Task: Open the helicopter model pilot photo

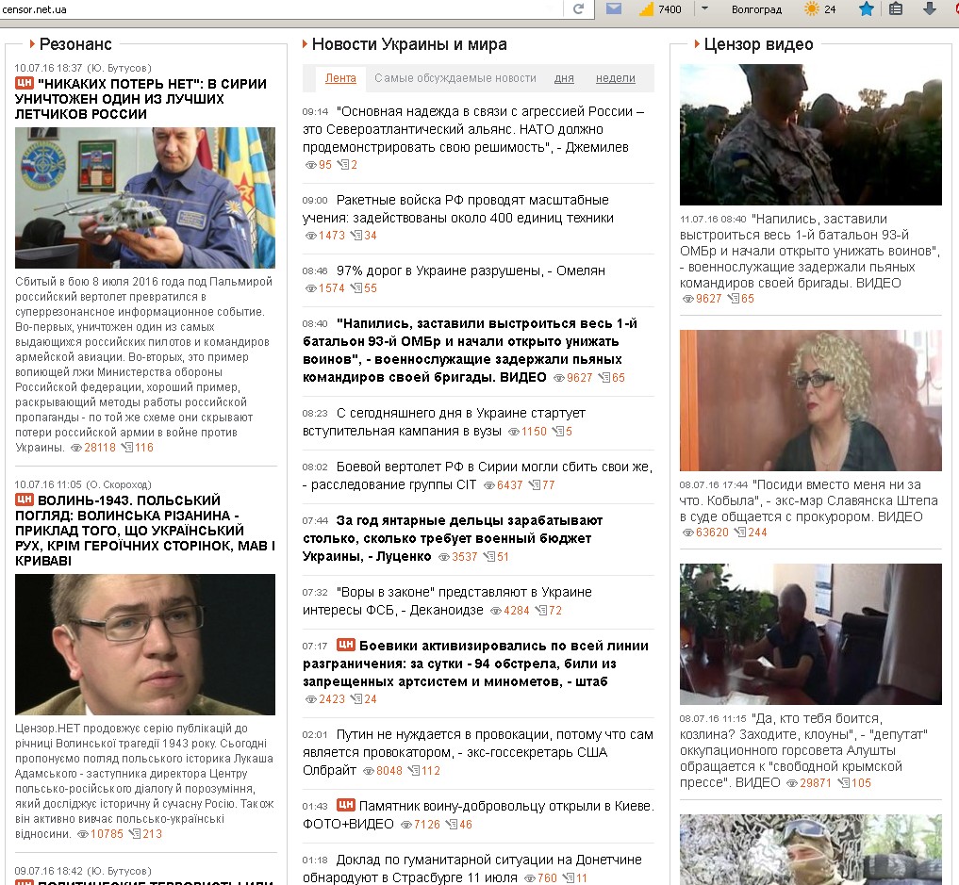Action: pos(145,197)
